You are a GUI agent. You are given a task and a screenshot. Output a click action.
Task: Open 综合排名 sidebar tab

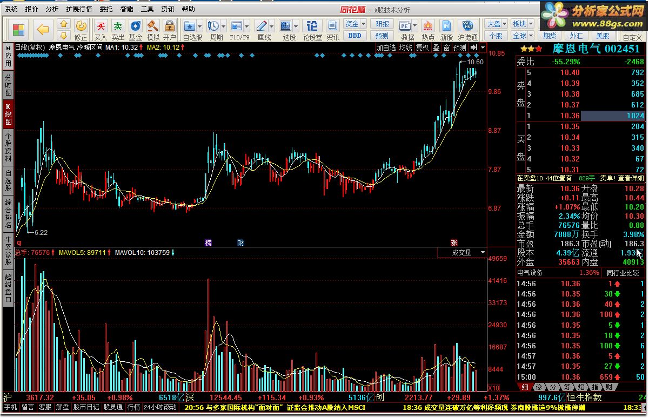(8, 213)
